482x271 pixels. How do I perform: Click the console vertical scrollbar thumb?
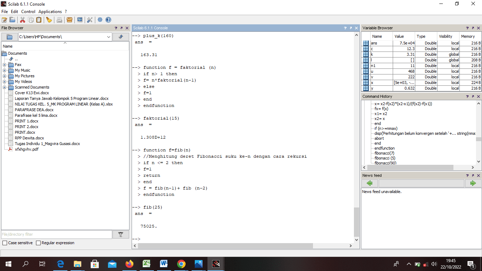(x=356, y=222)
